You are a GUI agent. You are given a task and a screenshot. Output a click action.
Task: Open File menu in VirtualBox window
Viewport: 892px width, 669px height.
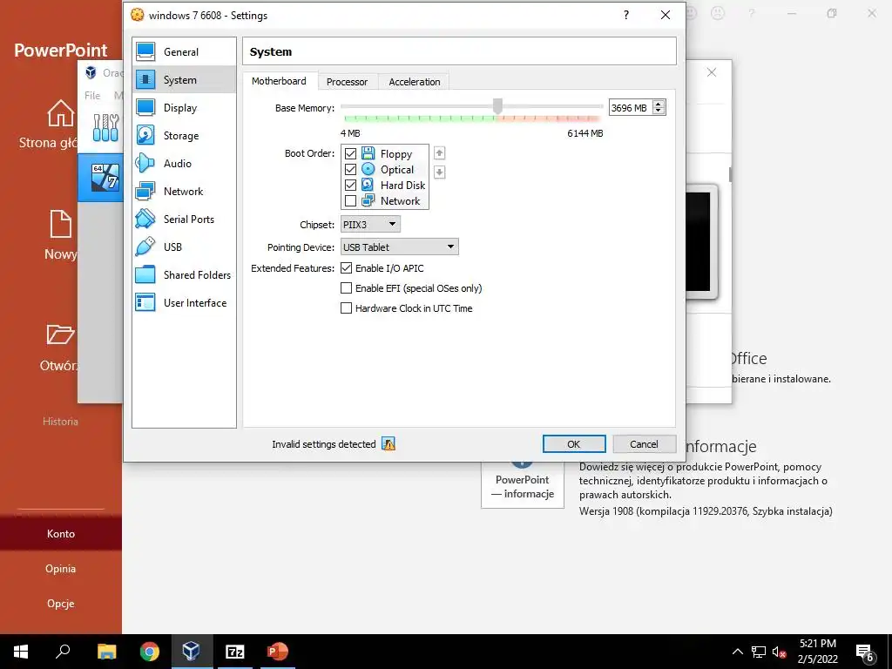(92, 96)
